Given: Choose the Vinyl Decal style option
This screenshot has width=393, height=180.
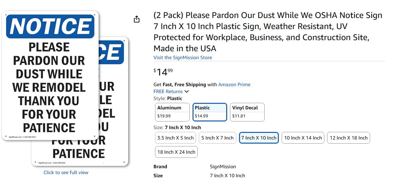Looking at the screenshot, I should pyautogui.click(x=247, y=112).
